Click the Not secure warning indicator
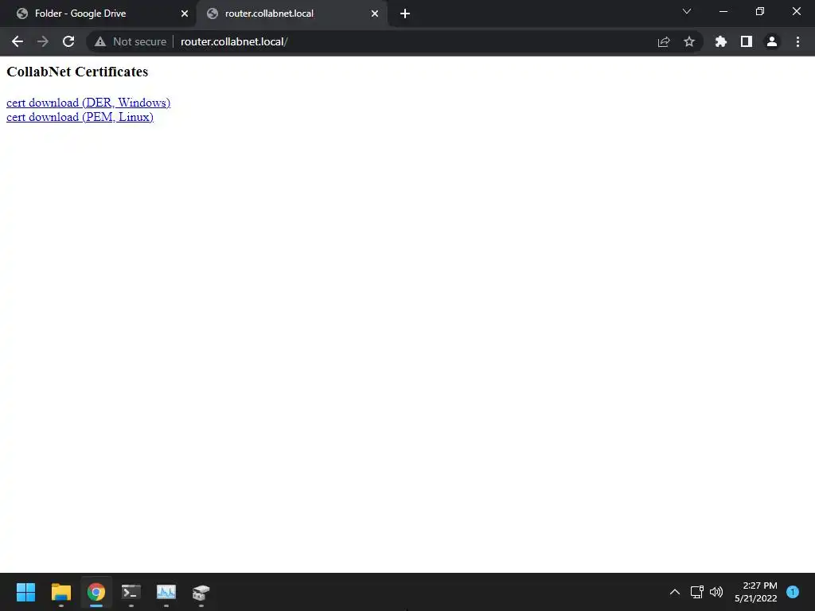Screen dimensions: 815x611 pos(131,41)
